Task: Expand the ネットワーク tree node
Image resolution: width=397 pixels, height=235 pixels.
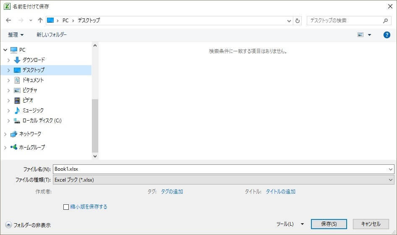Action: point(5,134)
